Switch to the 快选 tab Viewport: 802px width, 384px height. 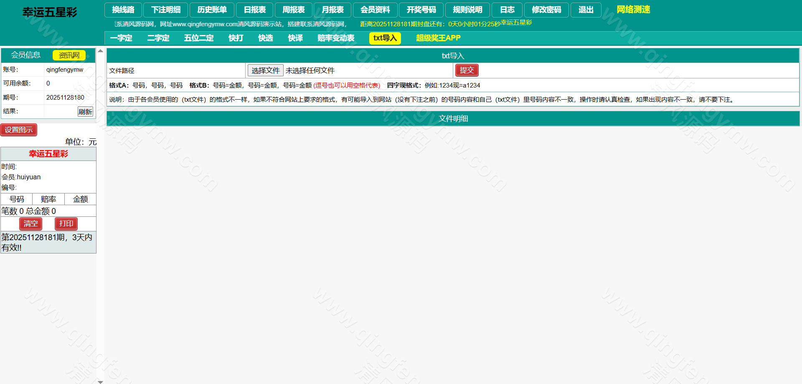(x=265, y=38)
